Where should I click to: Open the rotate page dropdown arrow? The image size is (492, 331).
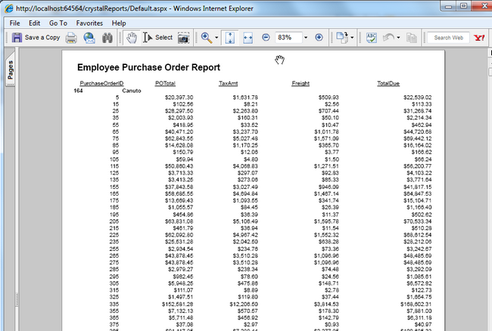coord(352,38)
